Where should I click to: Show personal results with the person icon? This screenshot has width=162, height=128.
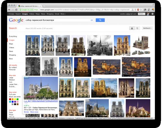132,28
